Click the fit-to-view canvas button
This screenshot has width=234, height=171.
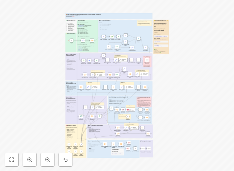click(x=12, y=160)
